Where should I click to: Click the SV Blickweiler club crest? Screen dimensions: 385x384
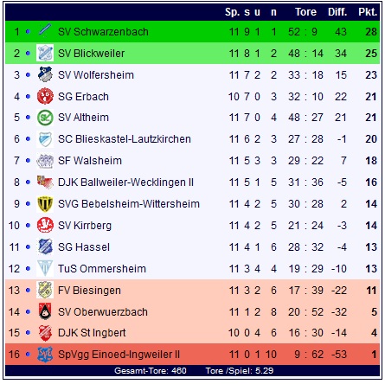tap(45, 53)
